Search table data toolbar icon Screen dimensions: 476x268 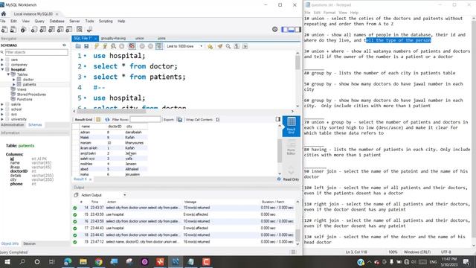tap(80, 30)
